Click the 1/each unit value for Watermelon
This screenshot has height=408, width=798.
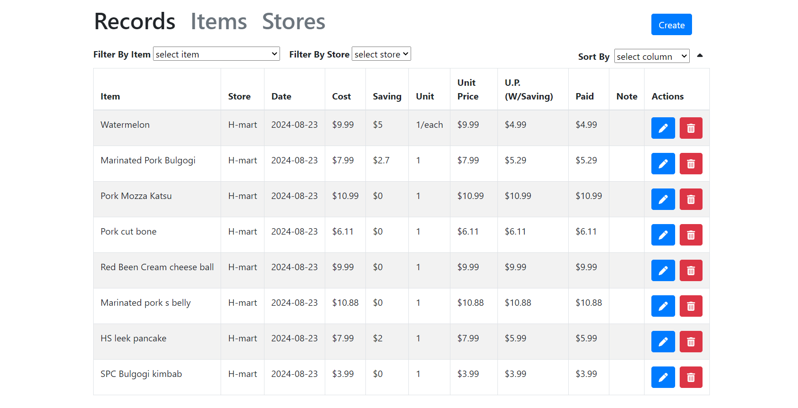tap(429, 125)
